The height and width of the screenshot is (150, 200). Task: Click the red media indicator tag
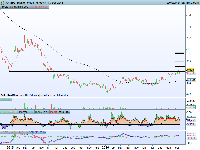(54, 112)
